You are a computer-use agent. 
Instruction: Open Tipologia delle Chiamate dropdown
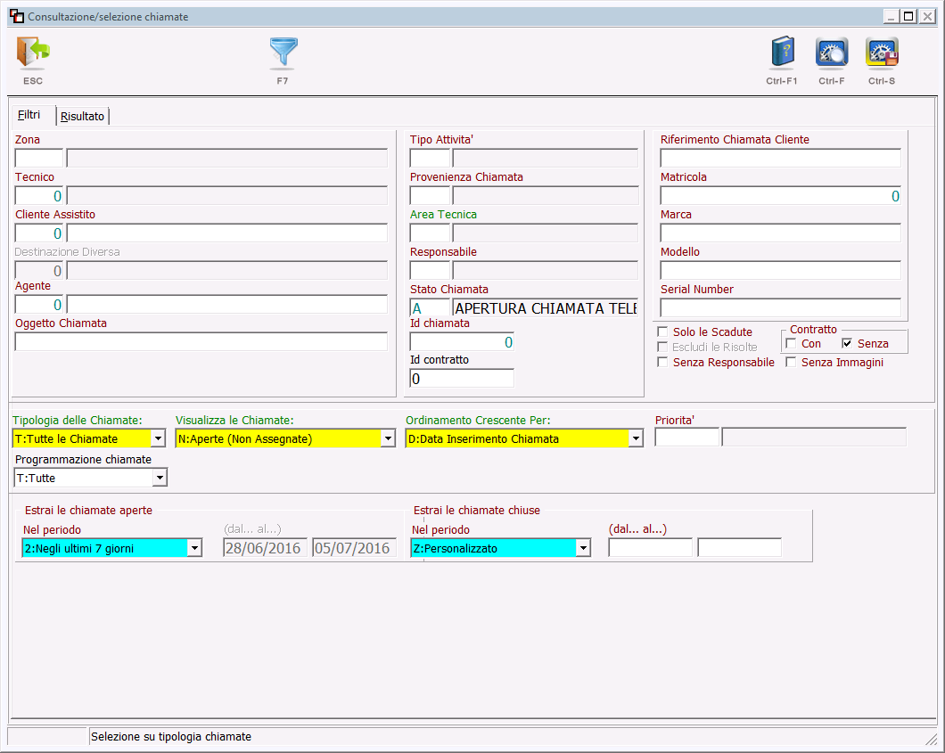(x=158, y=438)
